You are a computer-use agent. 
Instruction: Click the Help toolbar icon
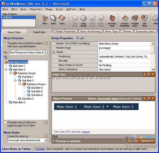pos(155,20)
